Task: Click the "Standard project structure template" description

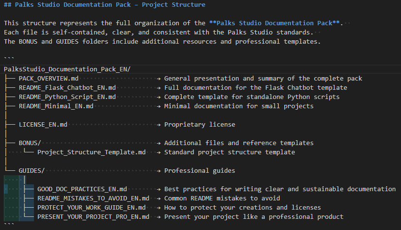Action: 229,152
